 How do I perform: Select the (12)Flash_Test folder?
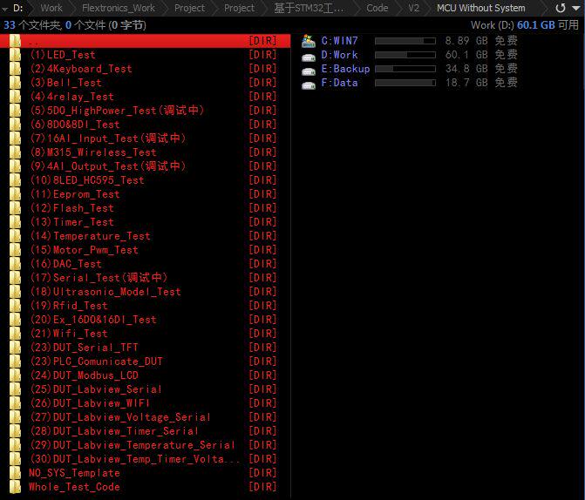pyautogui.click(x=145, y=208)
